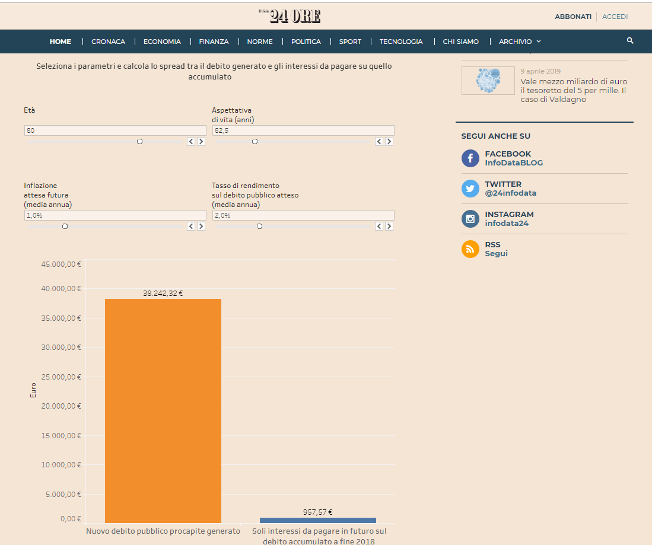Screen dimensions: 652x545
Task: Expand the ARCHIVIO dropdown menu
Action: click(x=520, y=42)
